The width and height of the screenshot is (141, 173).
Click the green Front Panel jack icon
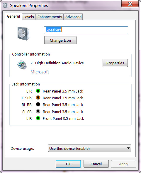point(38,118)
